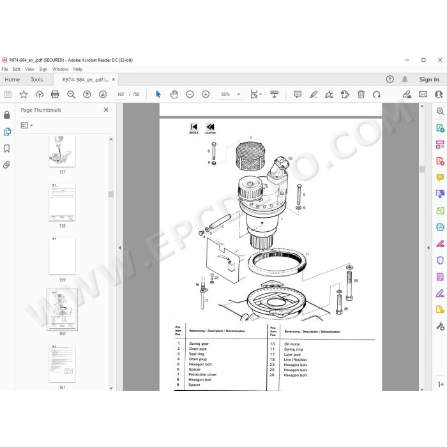
Task: Send file by email envelope icon
Action: click(423, 95)
